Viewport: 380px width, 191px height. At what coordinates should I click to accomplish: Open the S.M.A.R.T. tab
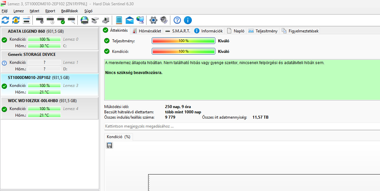pos(178,31)
